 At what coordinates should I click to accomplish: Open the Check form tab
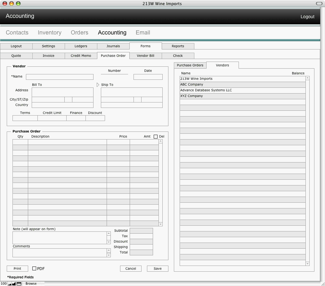[x=178, y=56]
